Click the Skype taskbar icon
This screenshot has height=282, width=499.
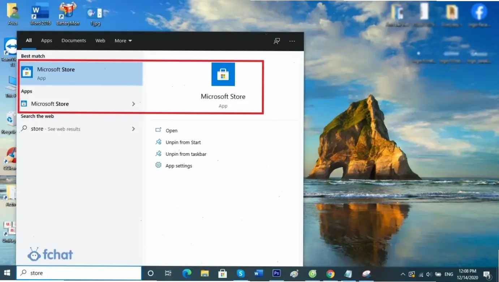click(x=241, y=273)
